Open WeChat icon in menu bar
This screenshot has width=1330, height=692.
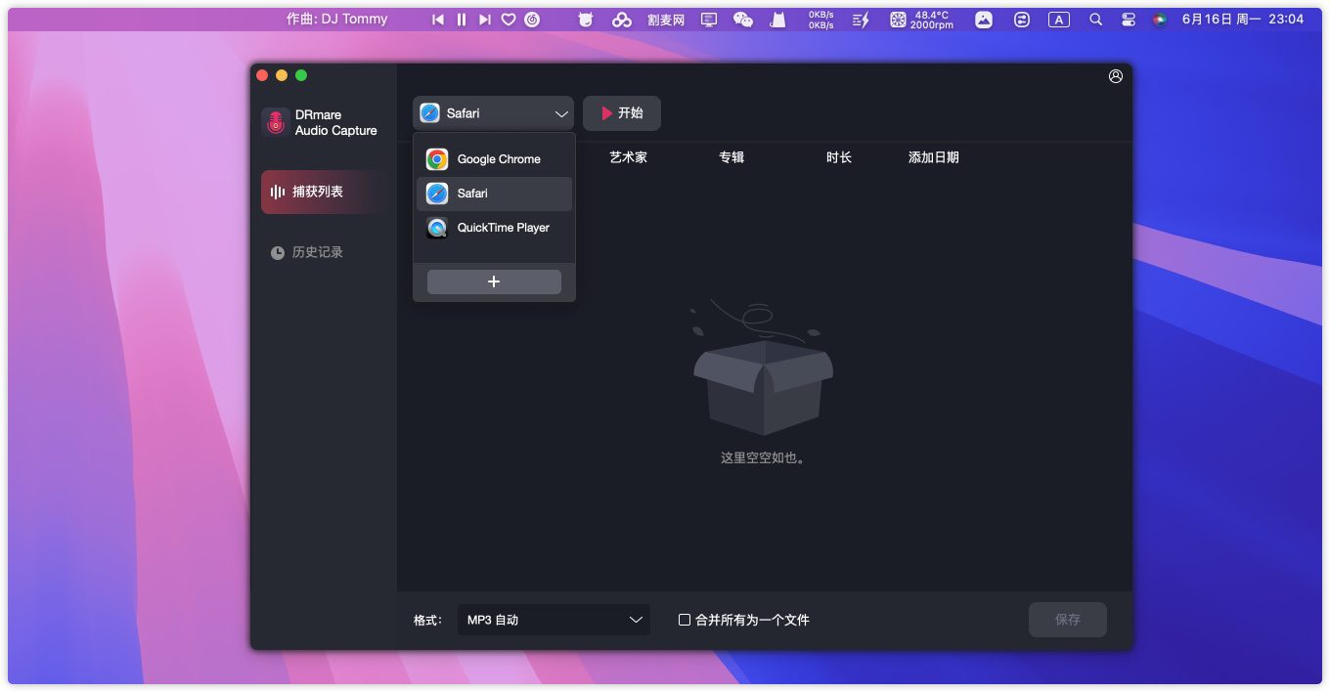coord(743,20)
